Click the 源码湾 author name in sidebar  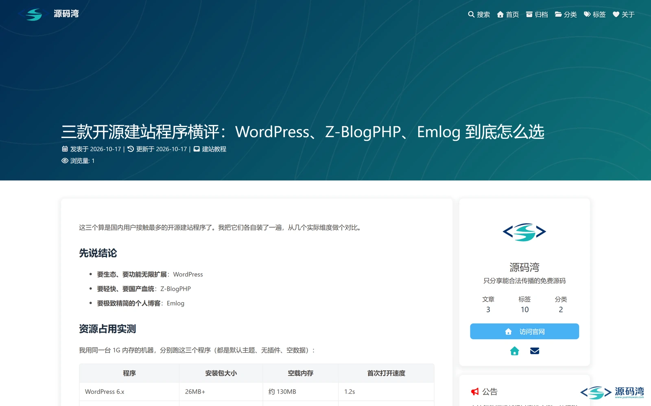click(524, 267)
